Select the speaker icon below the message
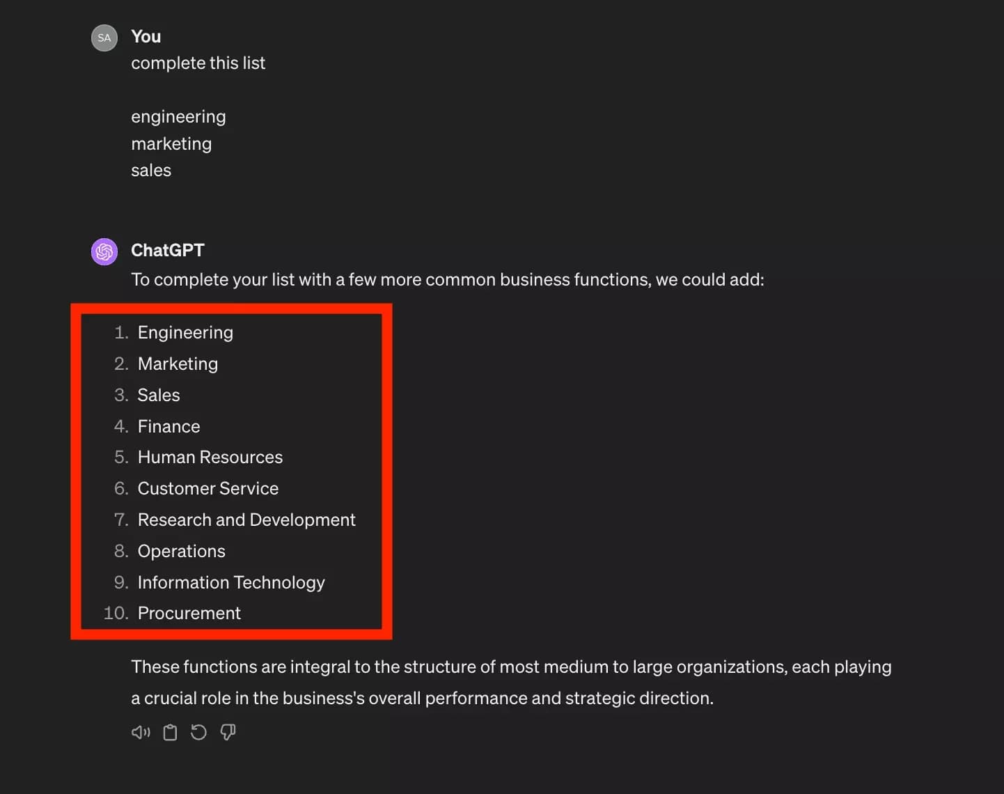The height and width of the screenshot is (794, 1004). (x=141, y=732)
